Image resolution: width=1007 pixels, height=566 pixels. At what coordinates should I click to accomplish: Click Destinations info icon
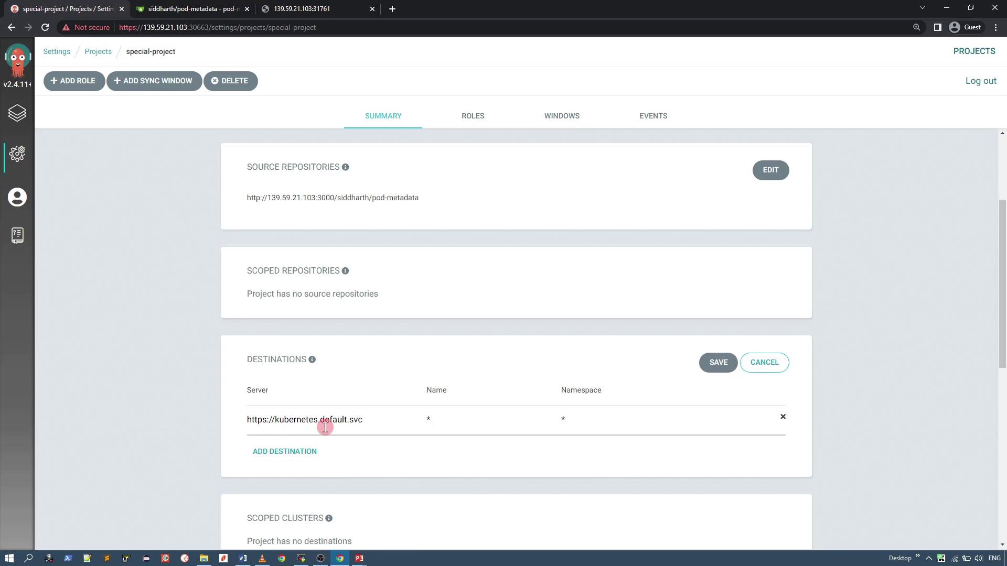click(x=312, y=360)
